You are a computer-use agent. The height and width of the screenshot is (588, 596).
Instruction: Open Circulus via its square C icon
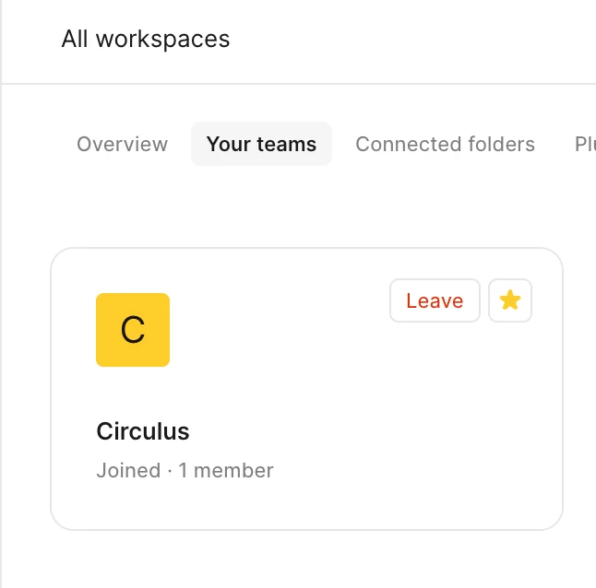pyautogui.click(x=133, y=330)
